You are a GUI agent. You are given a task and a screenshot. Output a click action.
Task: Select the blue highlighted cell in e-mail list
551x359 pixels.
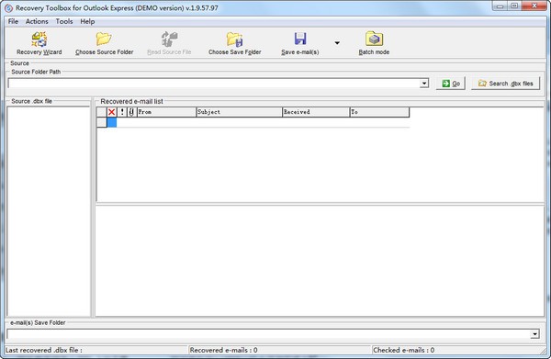click(x=112, y=122)
